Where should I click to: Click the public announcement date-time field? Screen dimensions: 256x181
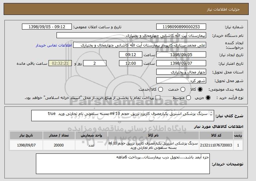click(47, 27)
